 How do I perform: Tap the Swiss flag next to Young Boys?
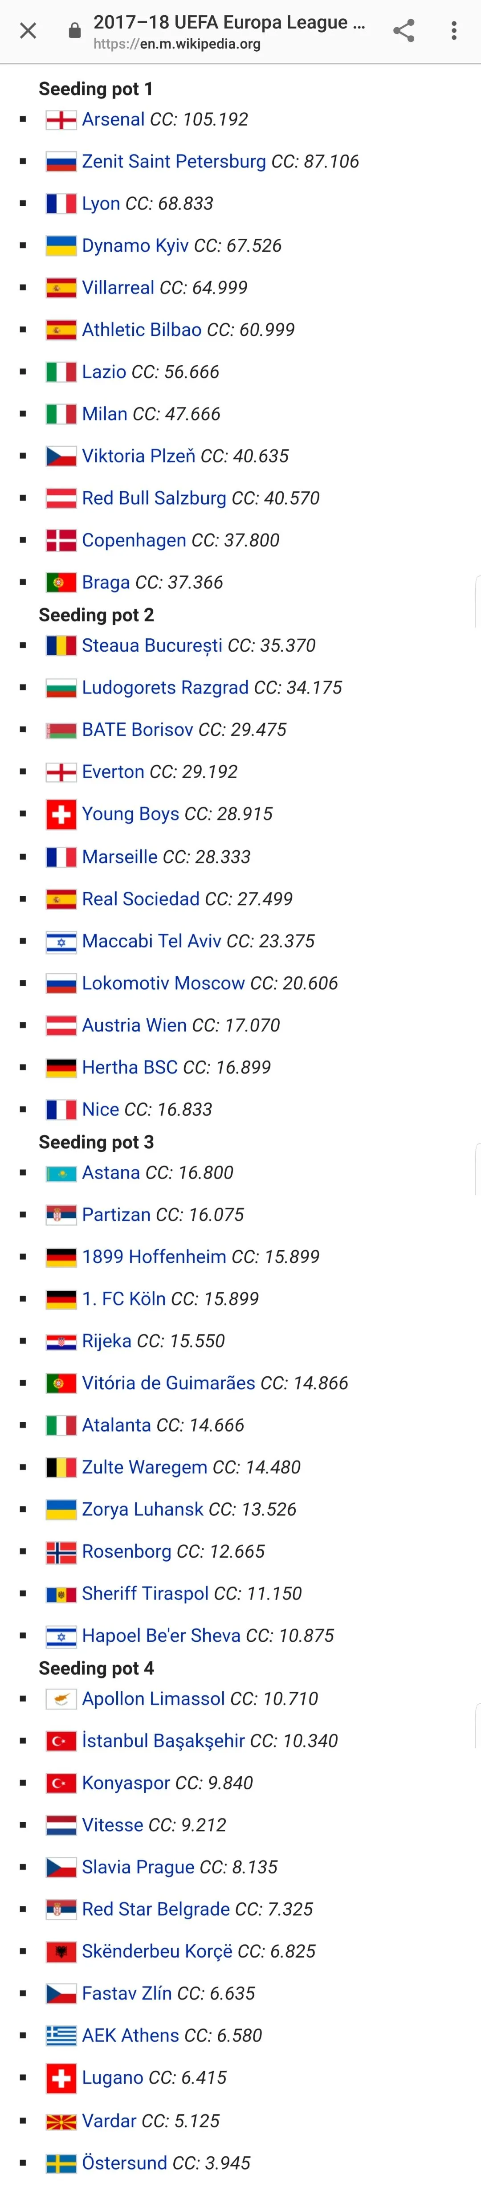(61, 814)
